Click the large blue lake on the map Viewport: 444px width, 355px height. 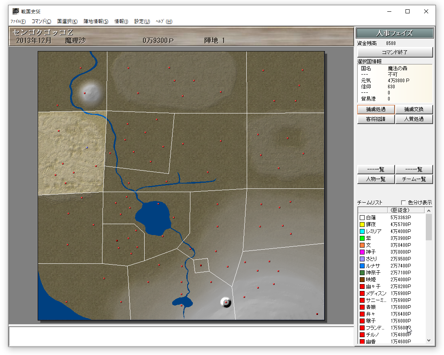(x=154, y=218)
